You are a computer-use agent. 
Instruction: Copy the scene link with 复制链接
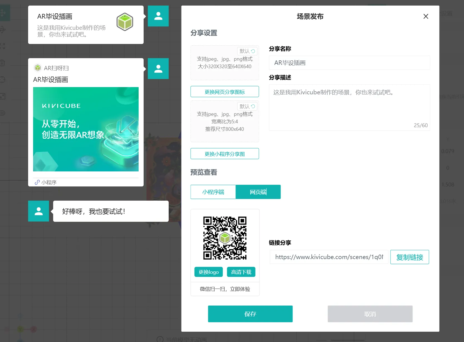409,257
